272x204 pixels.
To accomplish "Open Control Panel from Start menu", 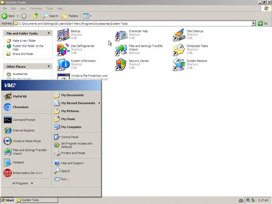I will [77, 137].
